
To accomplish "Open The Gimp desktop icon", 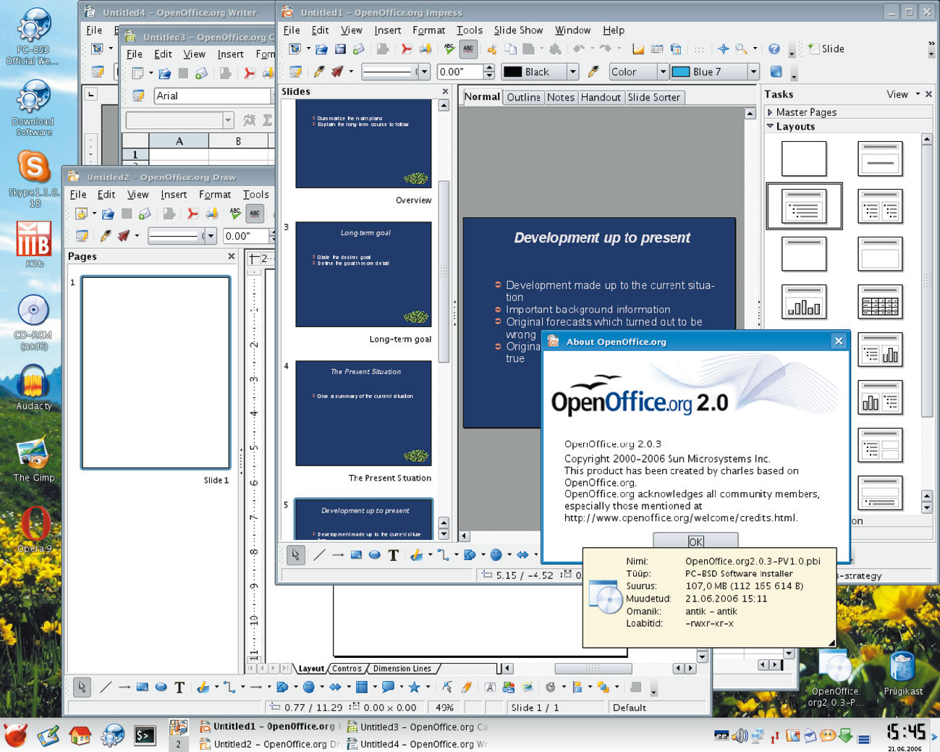I will click(x=33, y=460).
